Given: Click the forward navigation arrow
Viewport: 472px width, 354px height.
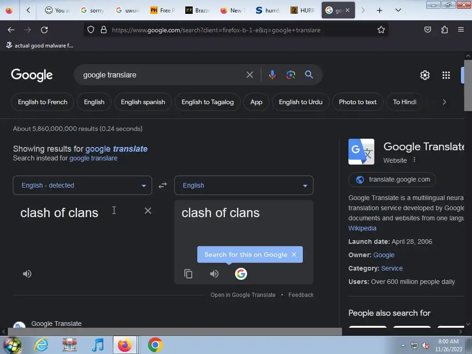Looking at the screenshot, I should (x=28, y=30).
